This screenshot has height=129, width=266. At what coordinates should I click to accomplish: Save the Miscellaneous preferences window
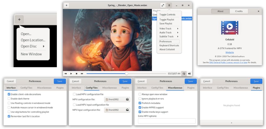click(191, 81)
